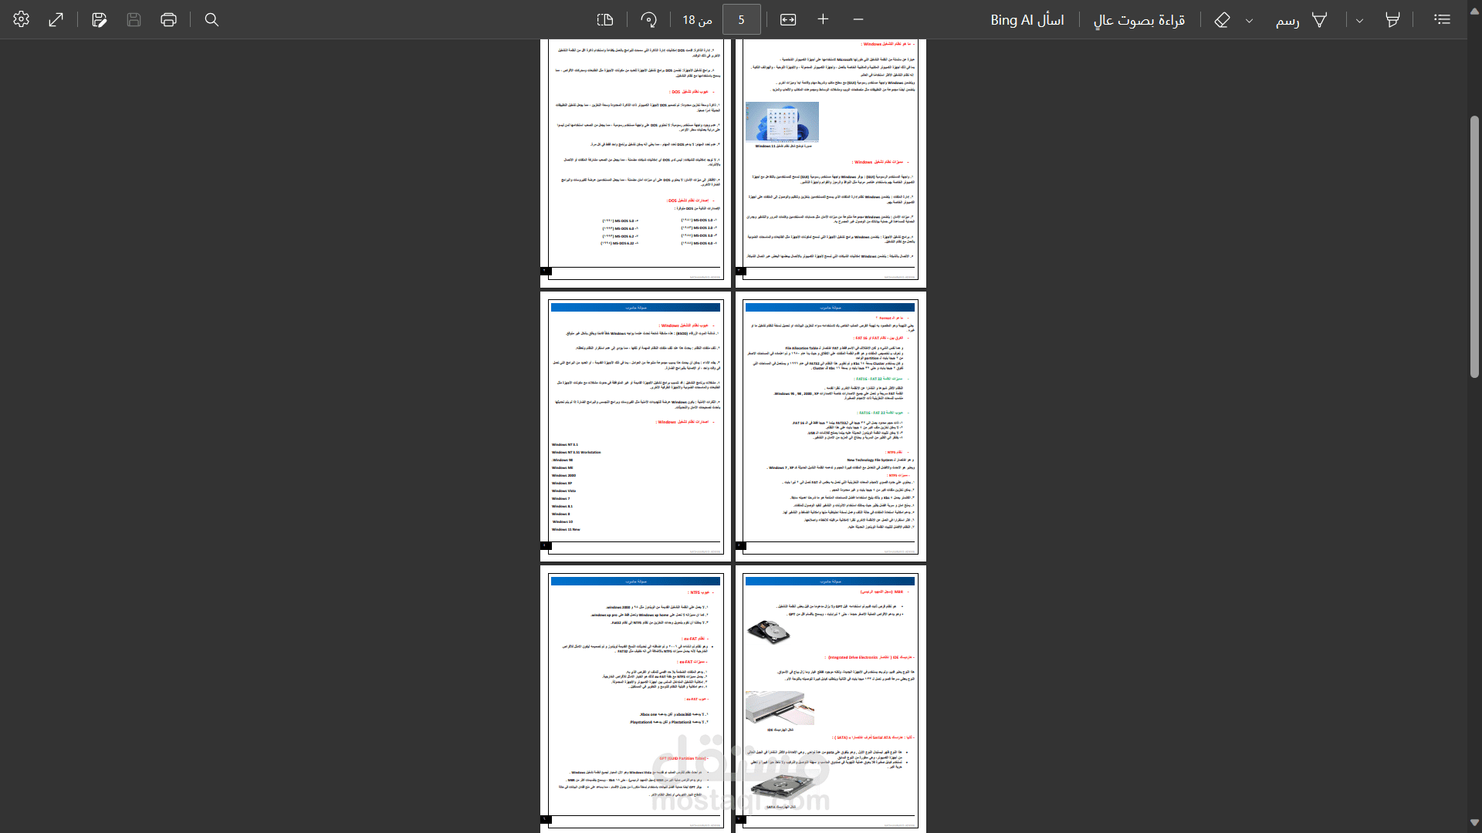
Task: Click the floppy disk Save icon
Action: (x=134, y=19)
